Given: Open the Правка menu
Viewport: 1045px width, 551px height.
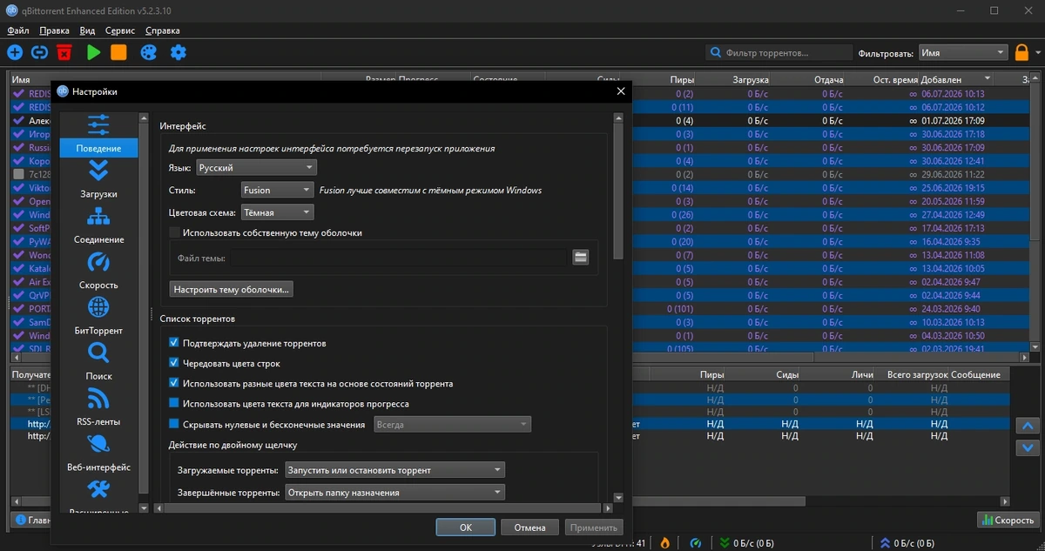Looking at the screenshot, I should point(54,30).
